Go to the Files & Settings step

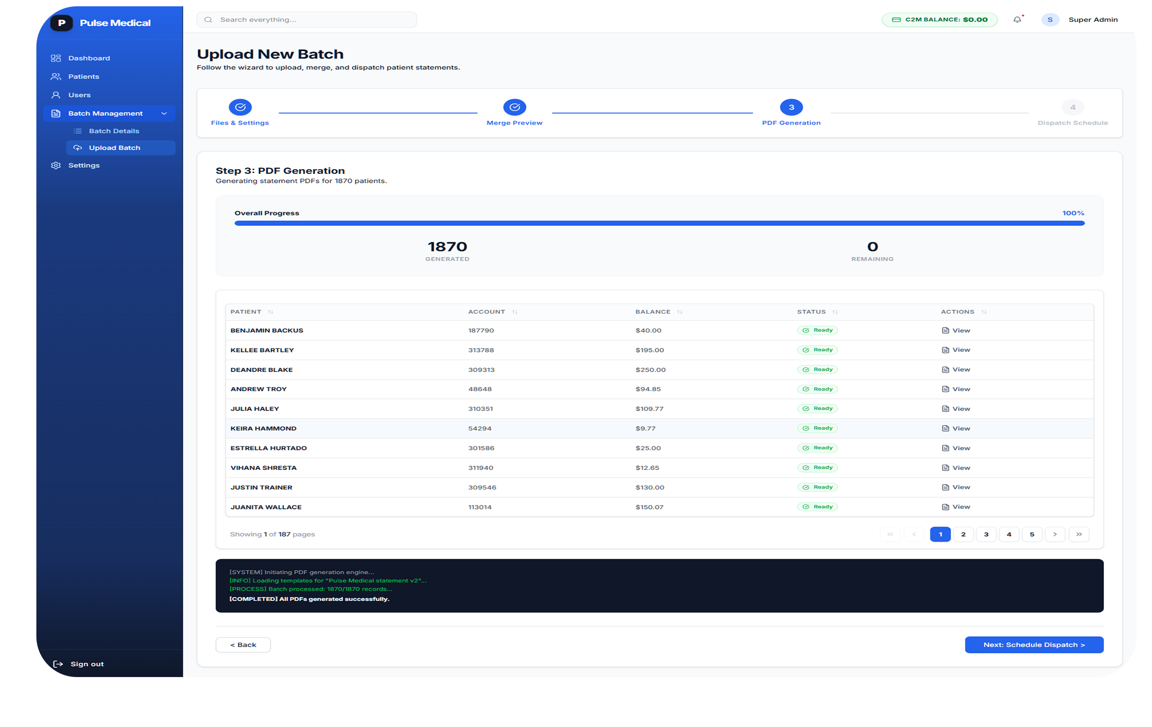coord(240,107)
